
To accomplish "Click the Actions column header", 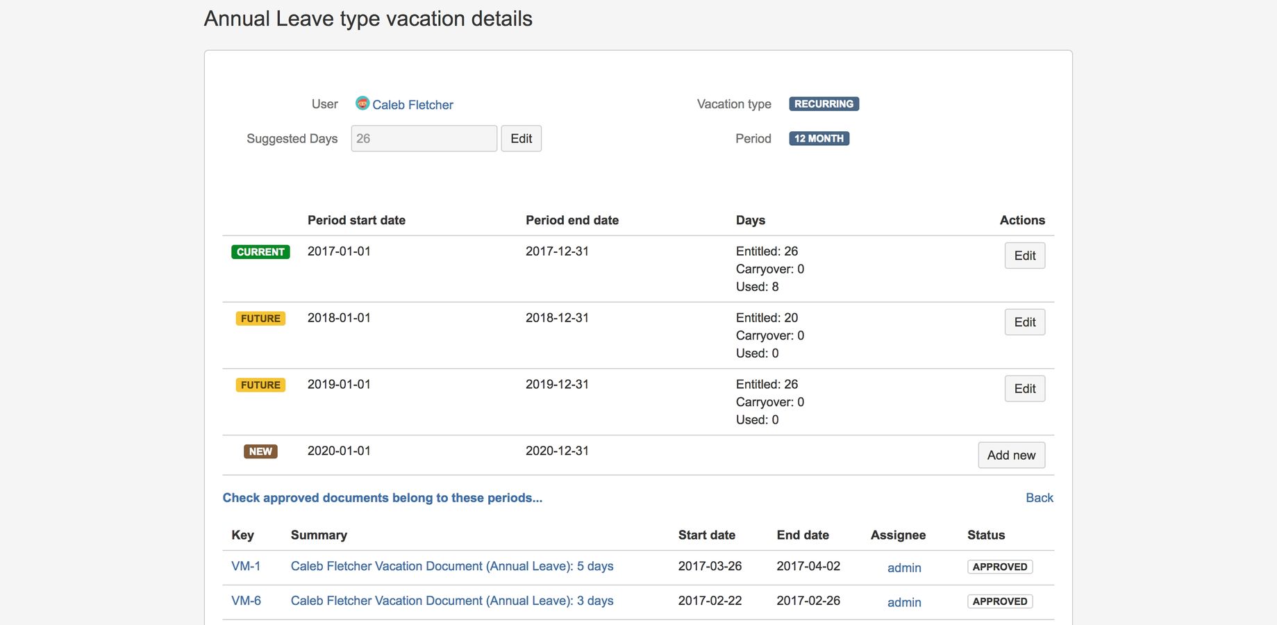I will [x=1022, y=220].
